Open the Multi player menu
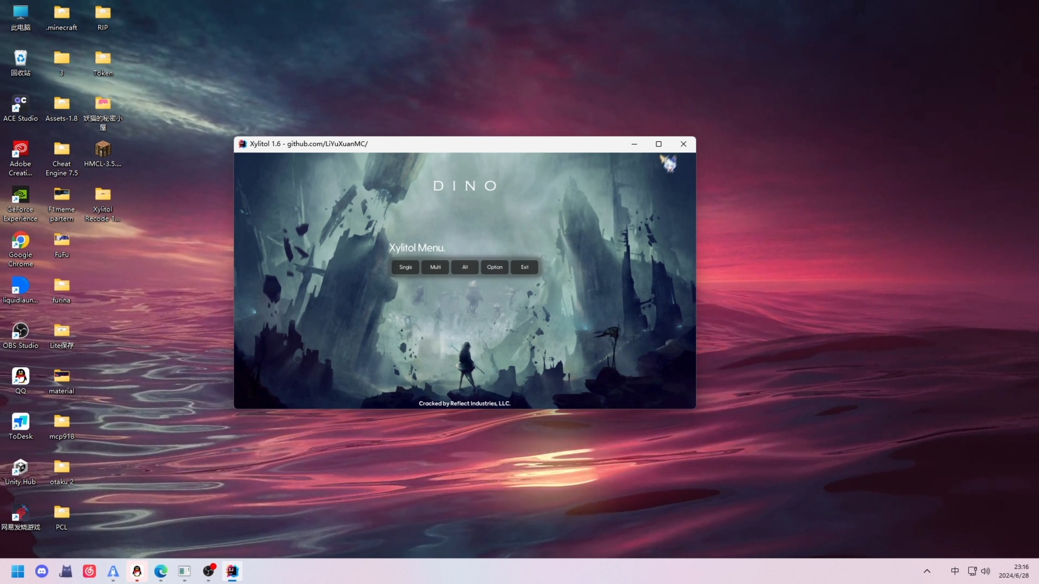Image resolution: width=1039 pixels, height=584 pixels. click(435, 267)
